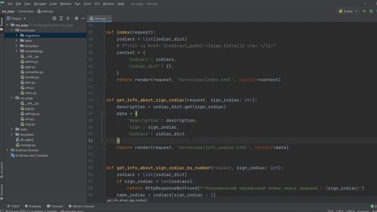Select settings.py file
377x212 pixels.
(32, 114)
